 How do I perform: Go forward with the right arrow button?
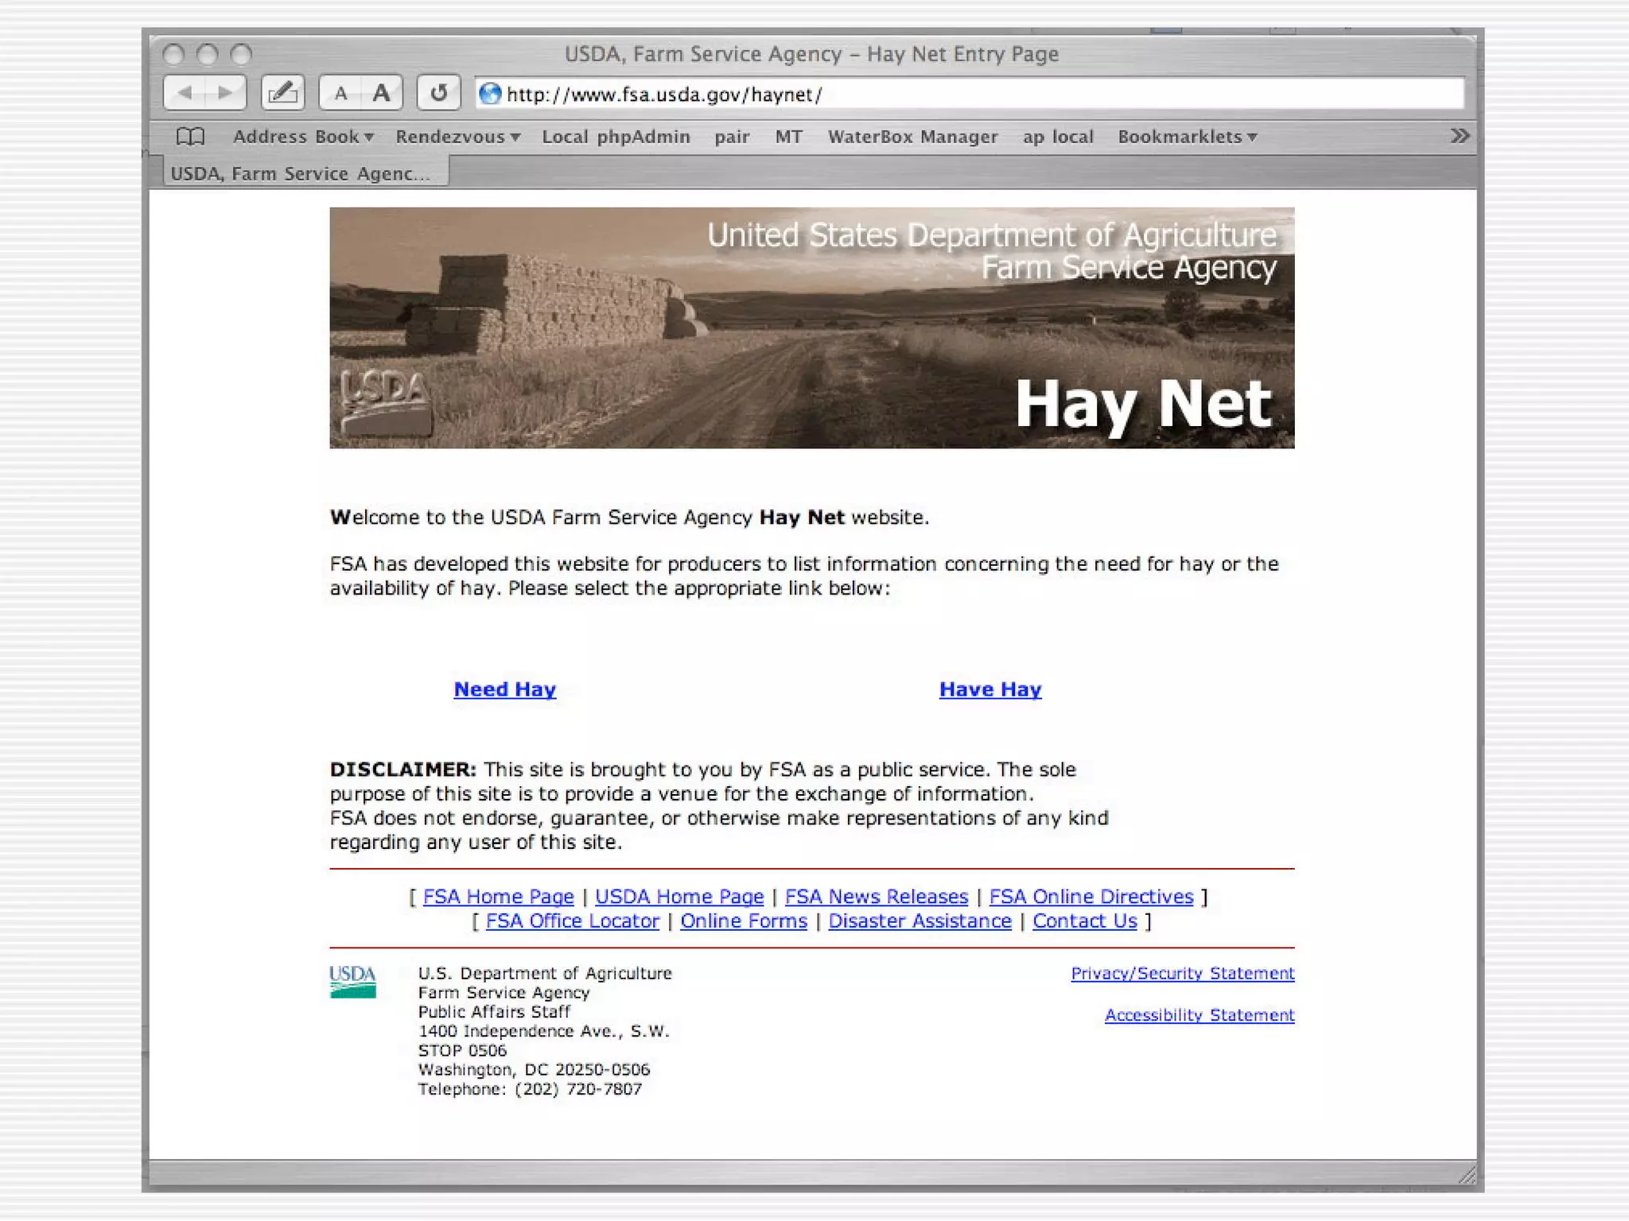pos(226,93)
